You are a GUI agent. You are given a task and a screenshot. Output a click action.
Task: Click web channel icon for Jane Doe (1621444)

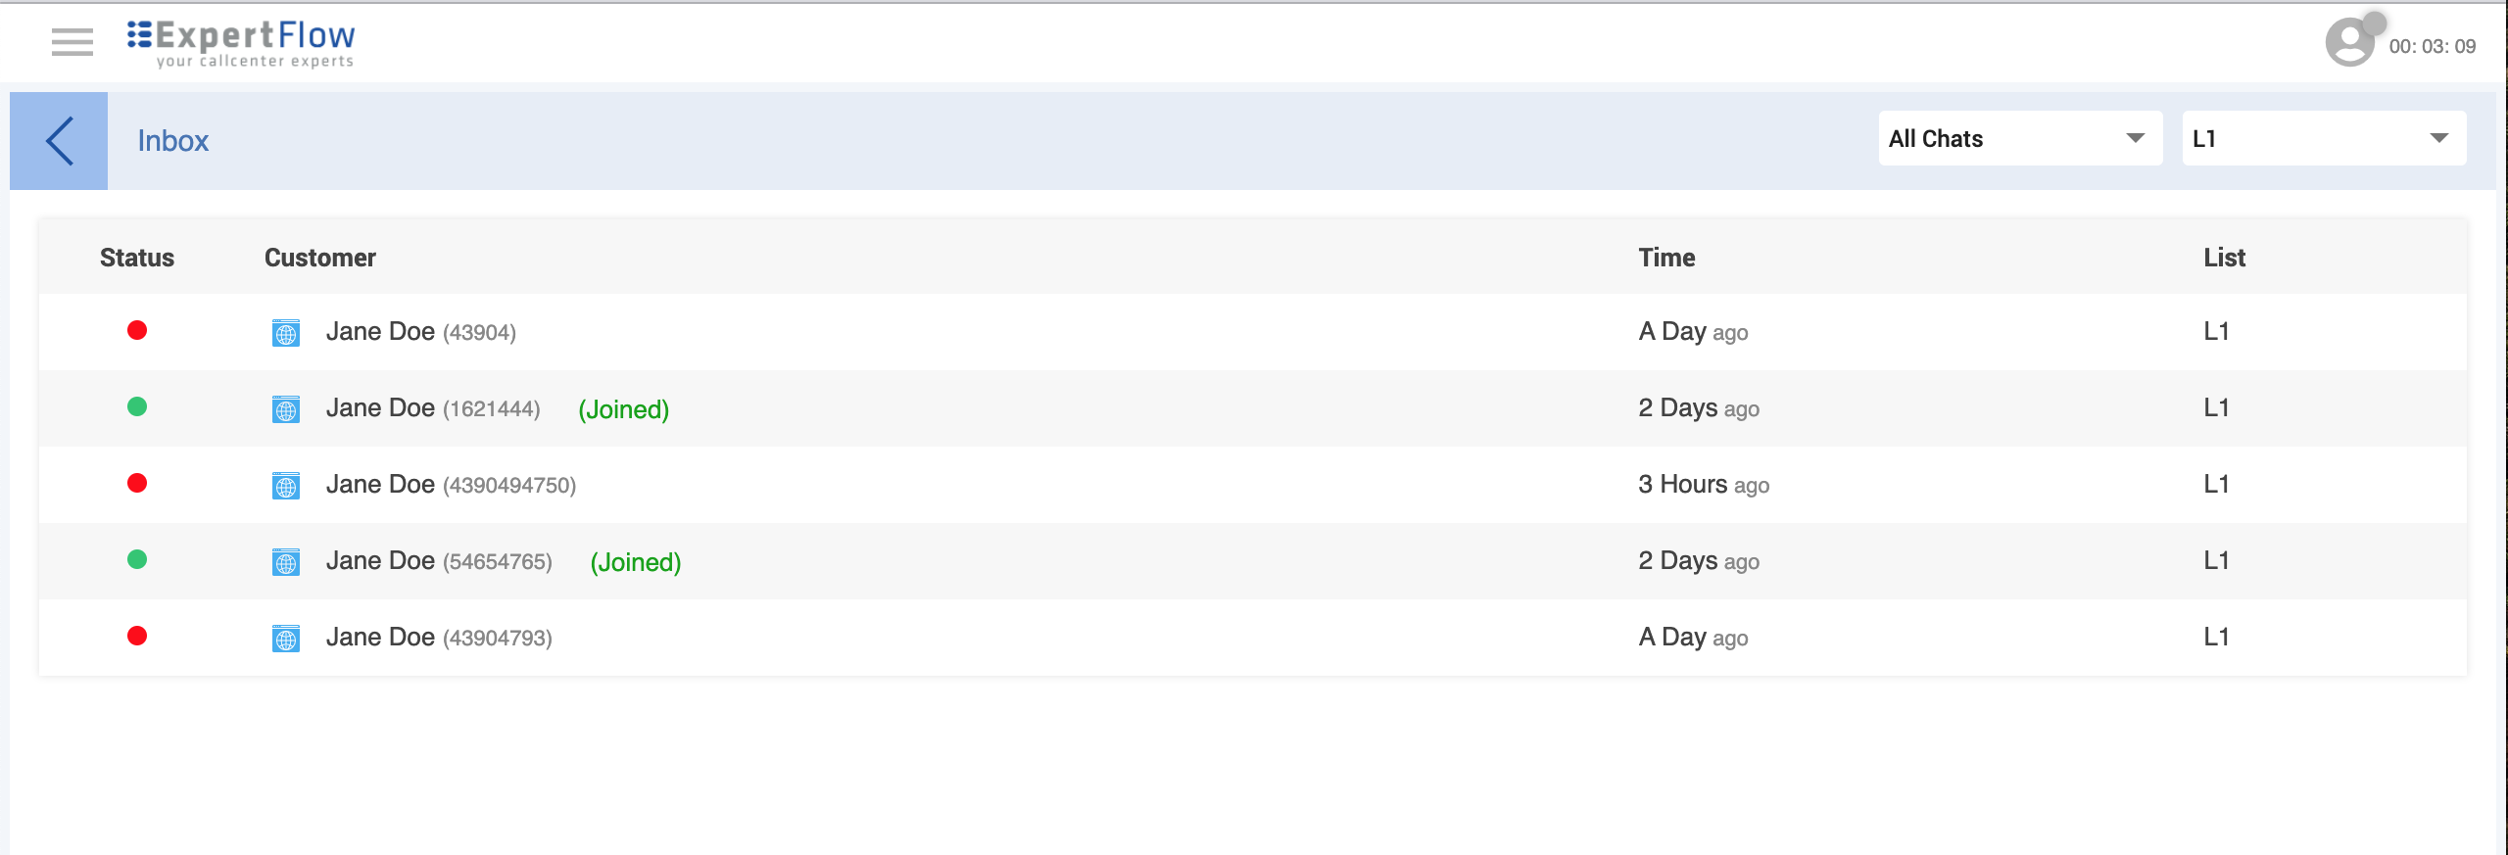(x=286, y=409)
